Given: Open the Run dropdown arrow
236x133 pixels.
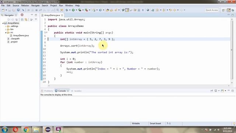Looking at the screenshot, I should point(76,10).
